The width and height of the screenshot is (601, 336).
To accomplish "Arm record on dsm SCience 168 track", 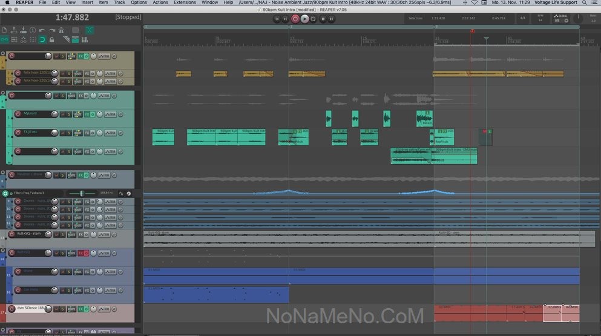I will point(12,309).
